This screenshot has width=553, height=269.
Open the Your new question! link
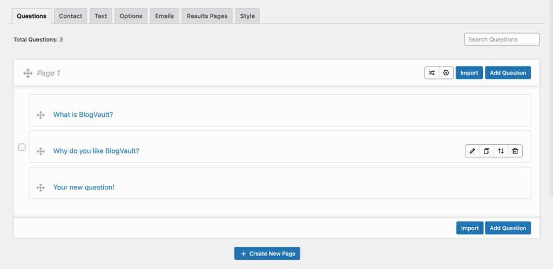click(x=84, y=187)
